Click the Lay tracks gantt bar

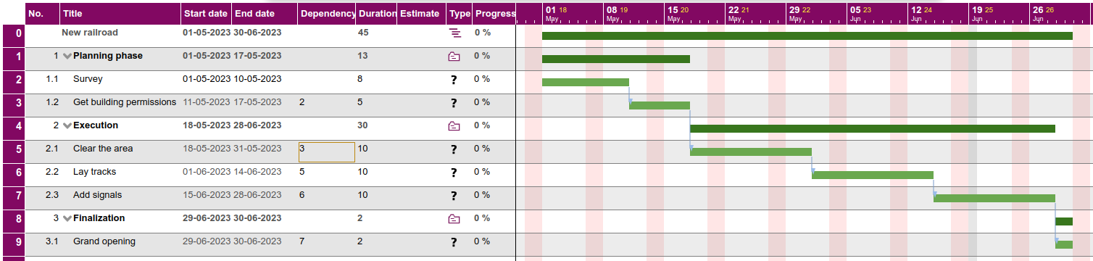tap(873, 175)
